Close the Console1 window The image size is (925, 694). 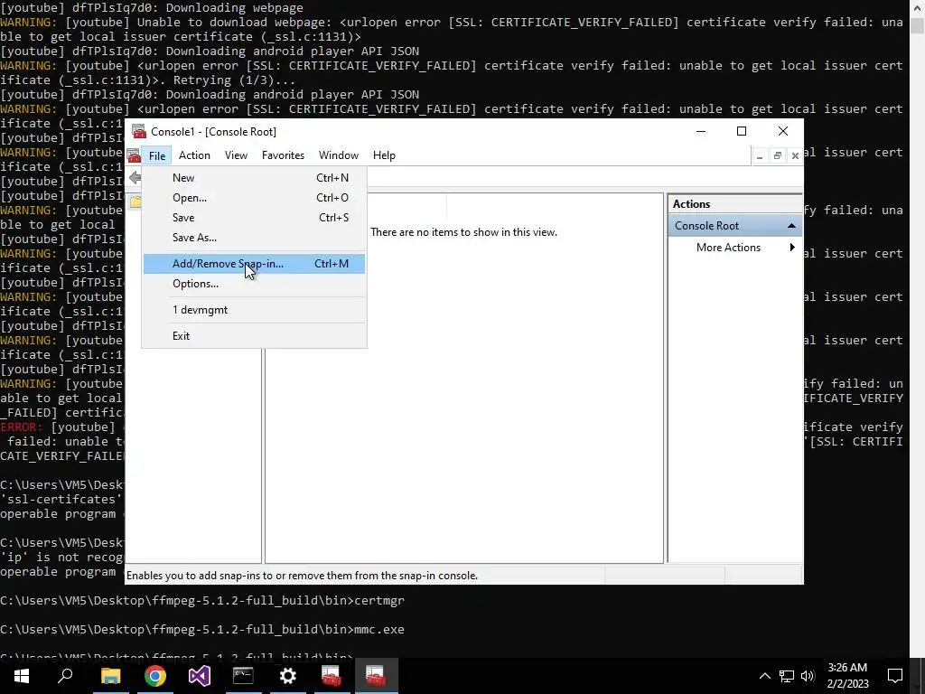tap(783, 131)
